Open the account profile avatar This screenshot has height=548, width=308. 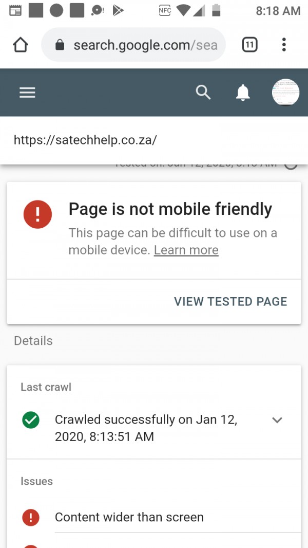(x=285, y=93)
